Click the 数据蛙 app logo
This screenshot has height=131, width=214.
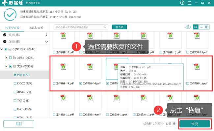(x=12, y=3)
